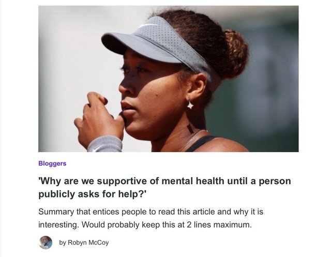Select the article summary text
The height and width of the screenshot is (257, 331).
(x=151, y=218)
